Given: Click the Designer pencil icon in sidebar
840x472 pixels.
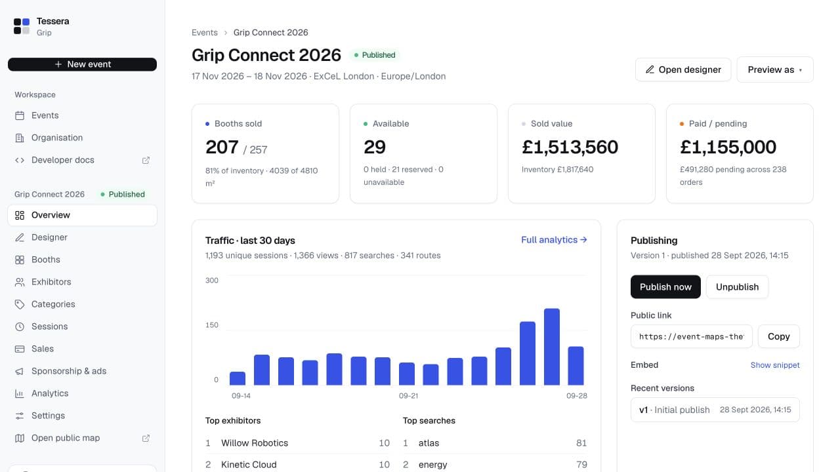Looking at the screenshot, I should click(20, 237).
